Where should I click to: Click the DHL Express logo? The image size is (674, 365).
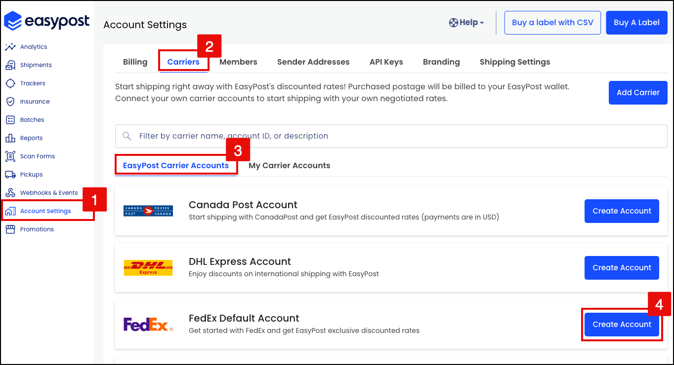click(148, 268)
